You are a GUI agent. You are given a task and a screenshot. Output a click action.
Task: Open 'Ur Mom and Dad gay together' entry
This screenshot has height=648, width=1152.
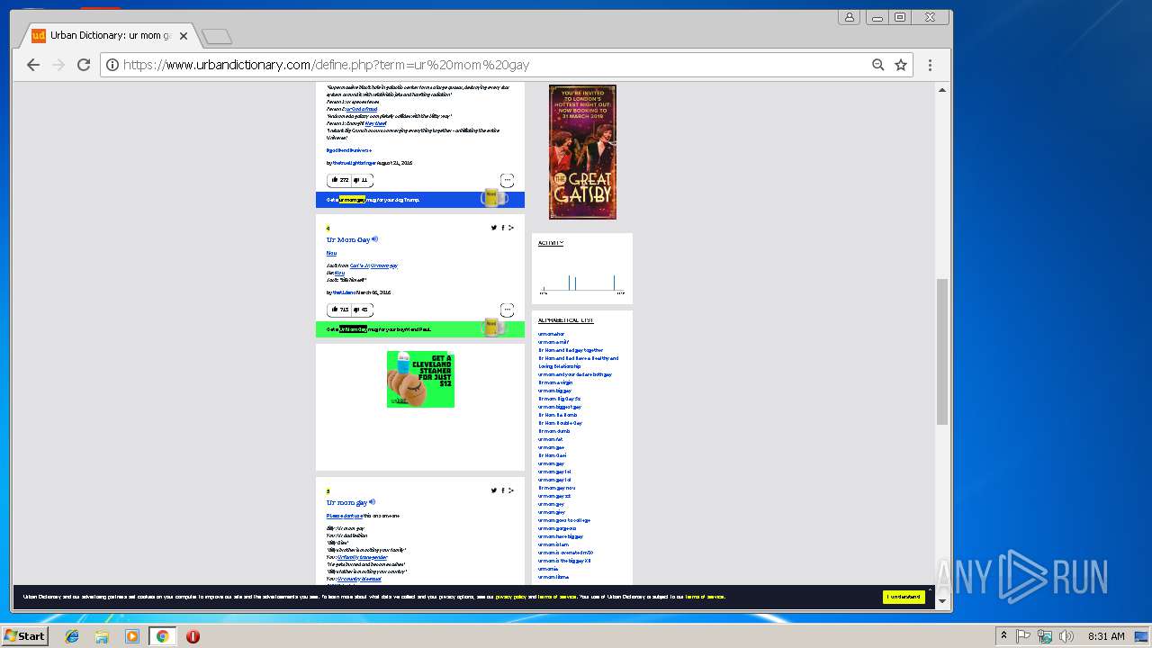click(x=571, y=350)
